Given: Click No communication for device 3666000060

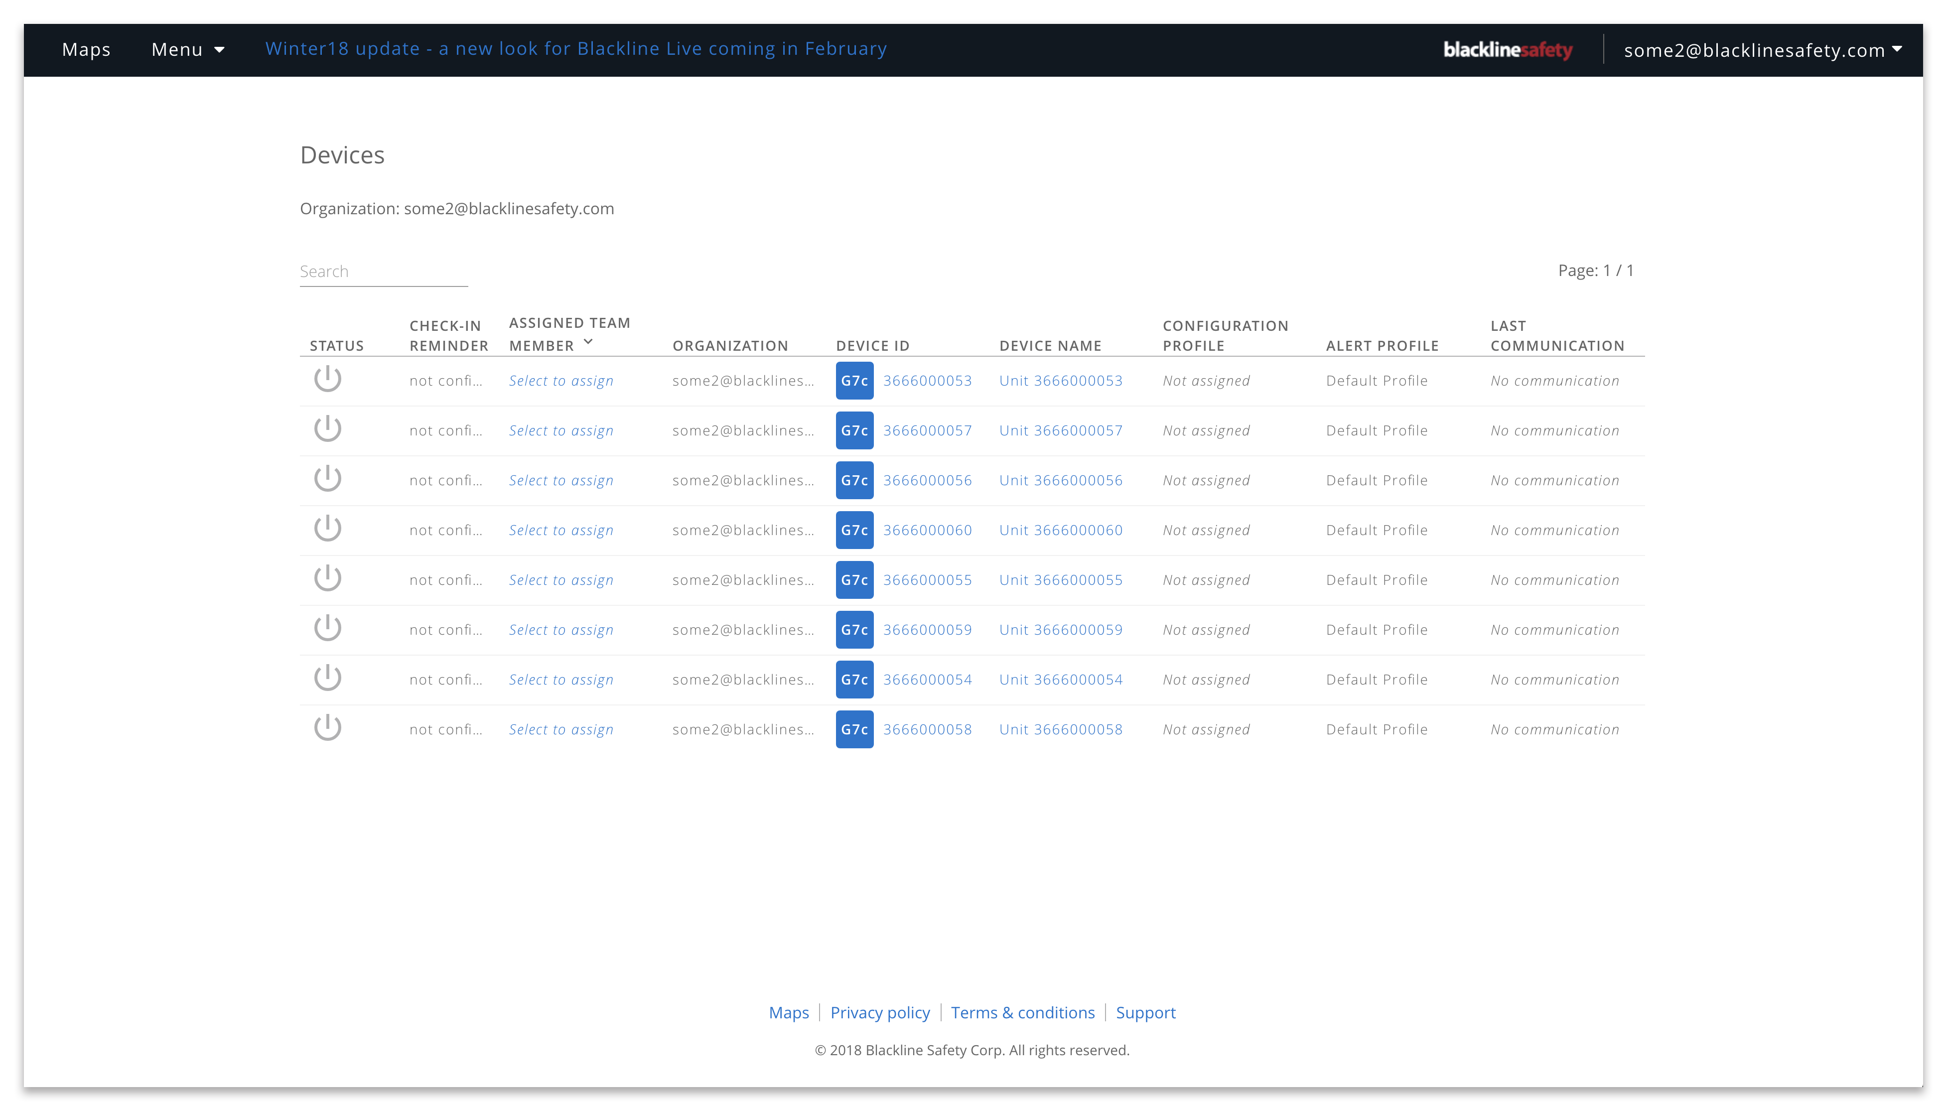Looking at the screenshot, I should click(1555, 530).
